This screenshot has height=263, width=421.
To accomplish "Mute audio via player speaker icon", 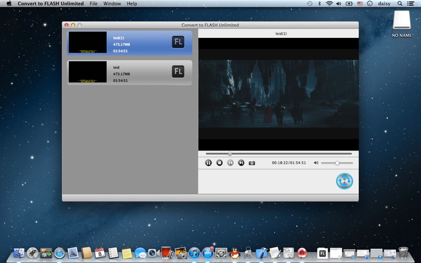I will 316,163.
